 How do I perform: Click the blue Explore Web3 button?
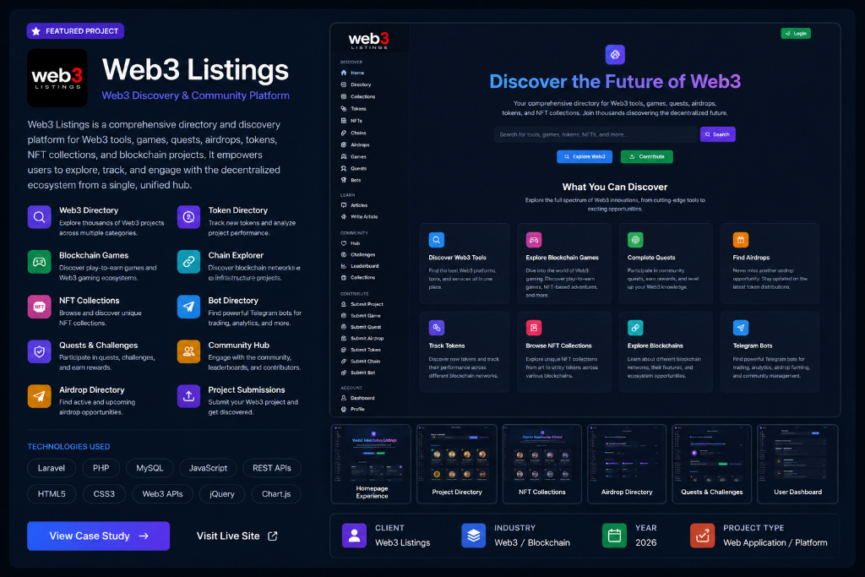[585, 156]
